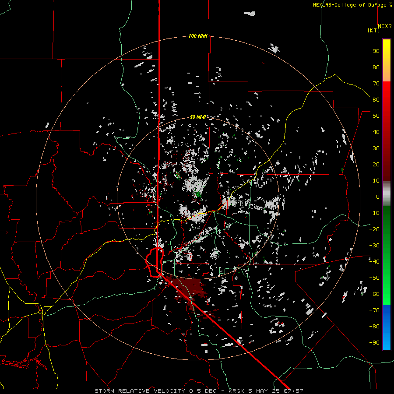
Task: Select the -90 value on velocity scale
Action: 374,343
